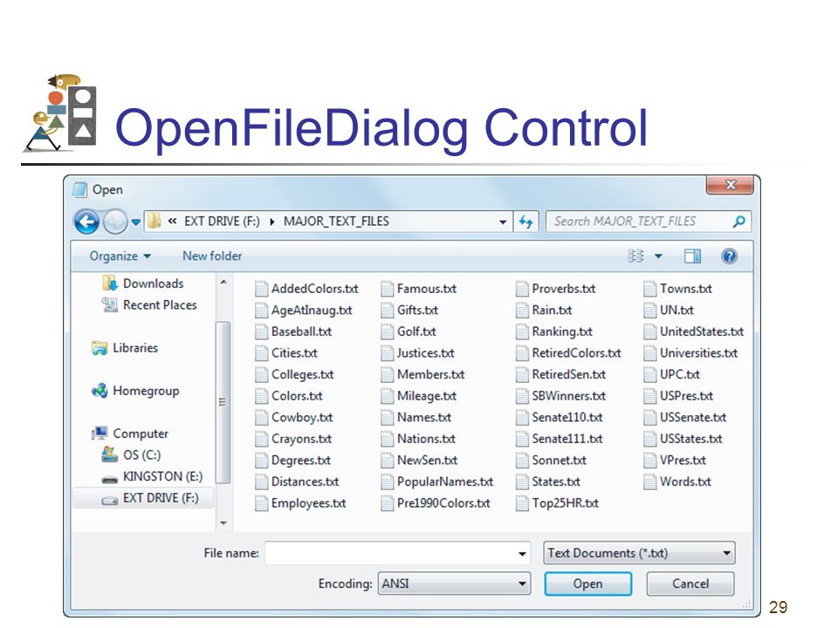Select file name Sonnet.txt
838x628 pixels.
point(559,461)
